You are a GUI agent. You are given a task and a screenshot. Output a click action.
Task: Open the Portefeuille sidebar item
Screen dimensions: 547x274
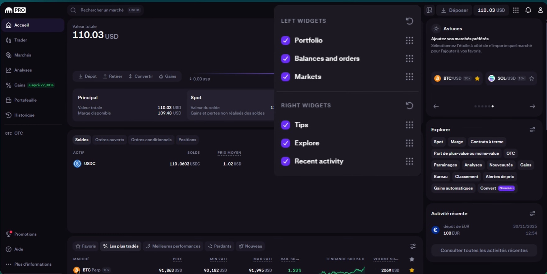click(x=33, y=100)
